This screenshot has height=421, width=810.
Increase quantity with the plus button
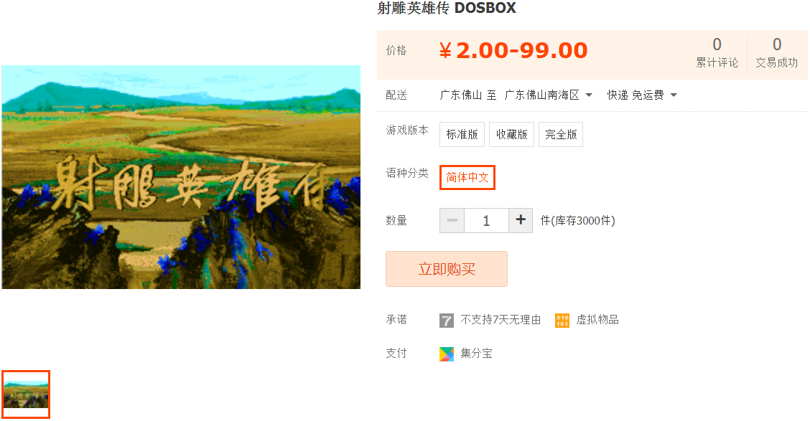point(521,220)
